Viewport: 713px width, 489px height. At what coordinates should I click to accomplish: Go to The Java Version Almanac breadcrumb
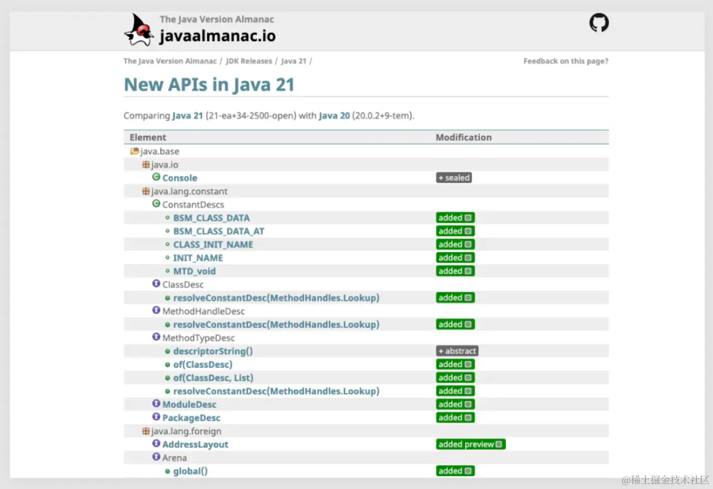170,61
